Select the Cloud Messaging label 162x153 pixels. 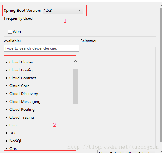point(25,102)
